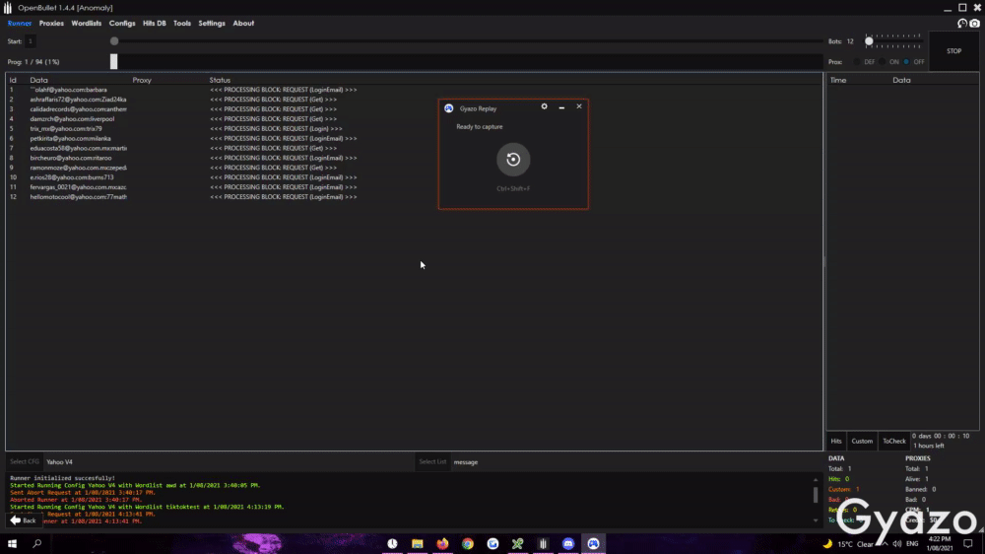Select the DEF proxy mode radio button
Image resolution: width=985 pixels, height=554 pixels.
coord(857,62)
